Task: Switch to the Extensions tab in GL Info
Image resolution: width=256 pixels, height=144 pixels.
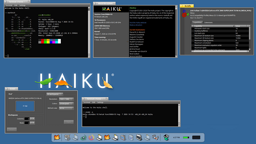Action: point(209,23)
